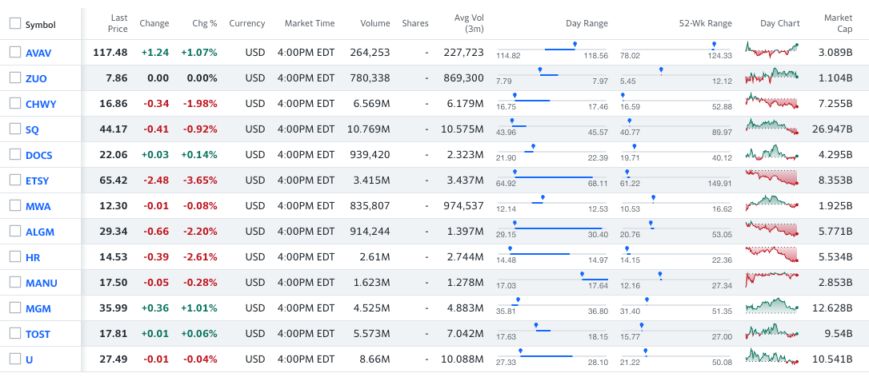The image size is (869, 381).
Task: Open the TOST ticker link
Action: 38,334
